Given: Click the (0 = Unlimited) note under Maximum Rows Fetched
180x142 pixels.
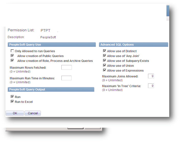Looking at the screenshot, I should coord(20,72).
